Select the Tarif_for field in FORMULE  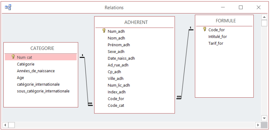(224, 43)
